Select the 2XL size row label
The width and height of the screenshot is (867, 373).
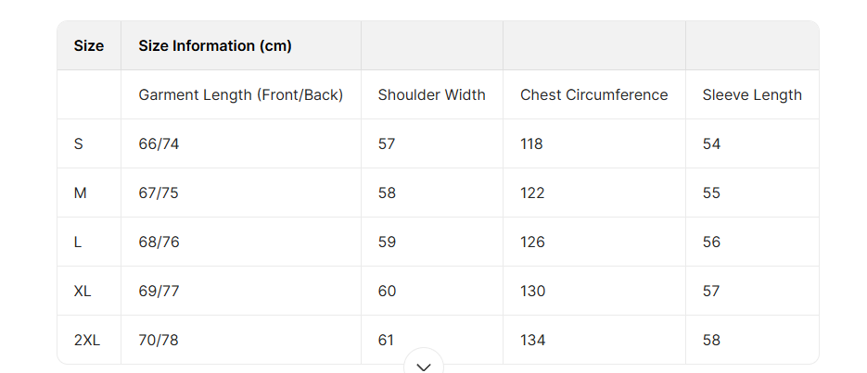click(87, 340)
